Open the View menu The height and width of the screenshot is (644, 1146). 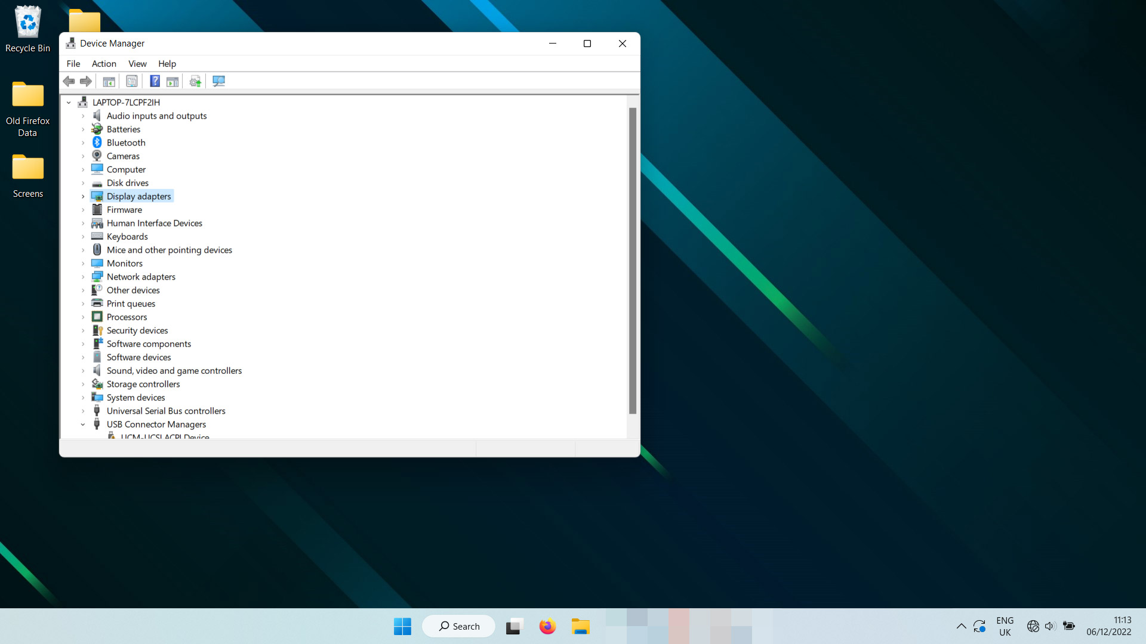point(135,63)
